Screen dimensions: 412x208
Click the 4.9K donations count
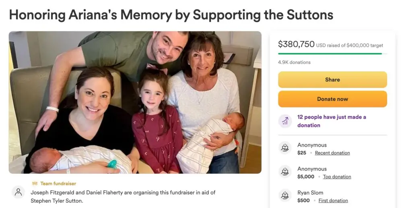tap(294, 62)
